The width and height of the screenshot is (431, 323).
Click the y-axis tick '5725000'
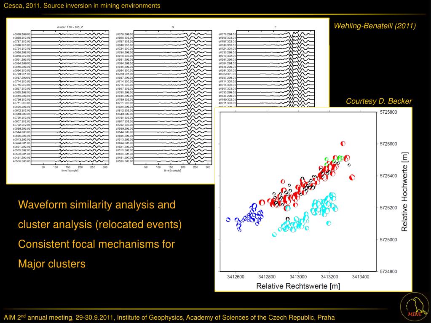[388, 240]
